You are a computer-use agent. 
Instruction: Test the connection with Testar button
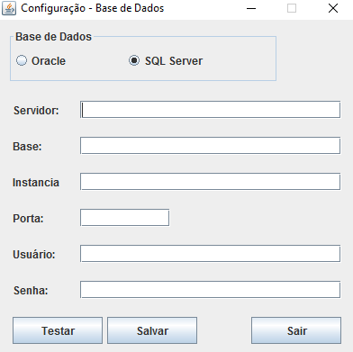pyautogui.click(x=58, y=330)
